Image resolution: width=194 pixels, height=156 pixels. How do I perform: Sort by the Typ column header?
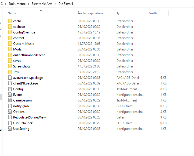pos(119,13)
